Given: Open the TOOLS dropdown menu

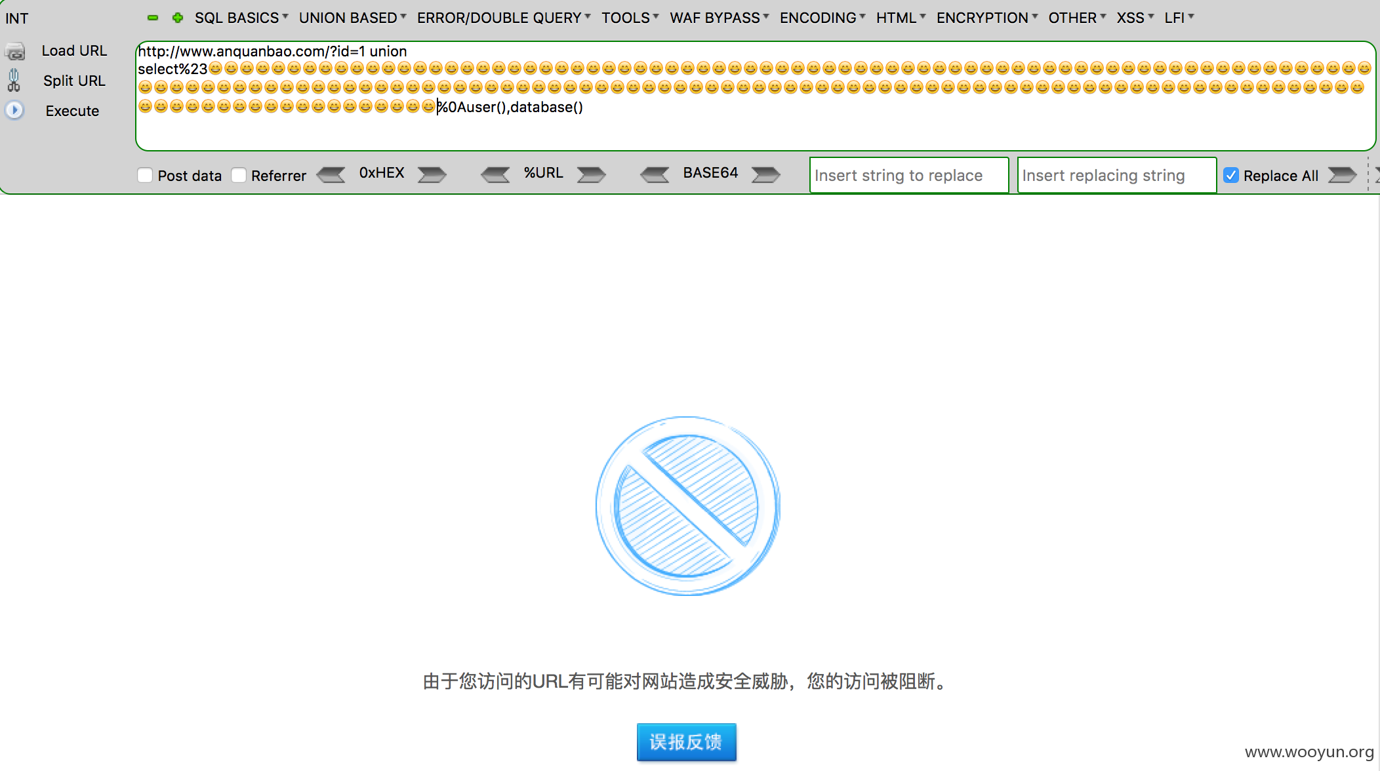Looking at the screenshot, I should (x=630, y=18).
